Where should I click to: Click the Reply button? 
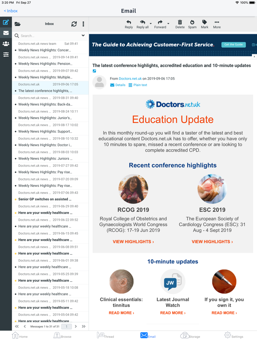coord(129,24)
